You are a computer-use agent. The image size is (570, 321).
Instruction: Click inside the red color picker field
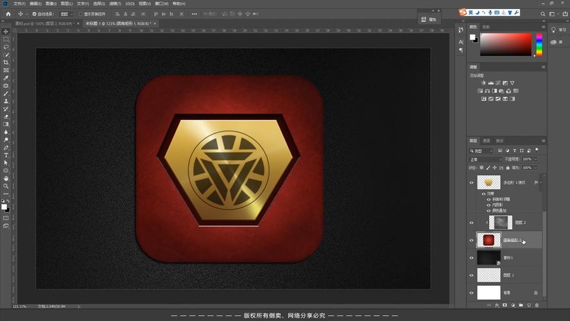[x=506, y=44]
